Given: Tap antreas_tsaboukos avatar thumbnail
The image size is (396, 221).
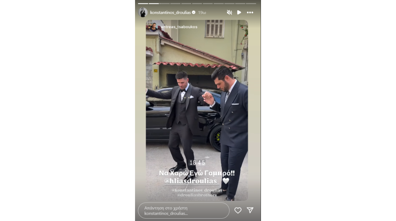Looking at the screenshot, I should [153, 27].
